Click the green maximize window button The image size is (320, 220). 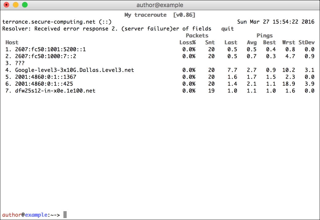point(25,5)
